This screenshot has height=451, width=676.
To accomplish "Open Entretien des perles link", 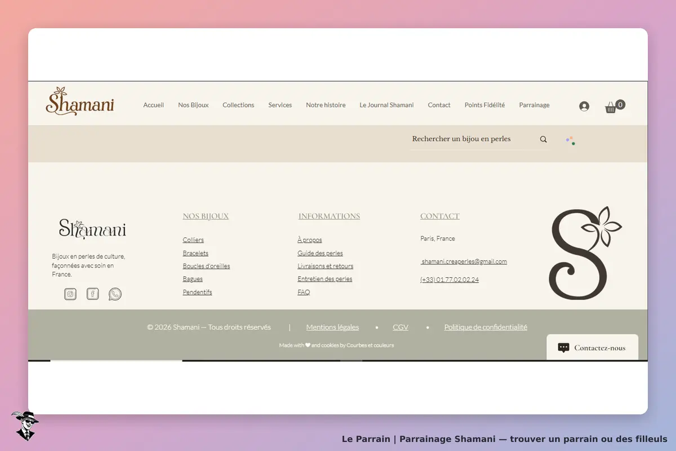I will tap(325, 279).
